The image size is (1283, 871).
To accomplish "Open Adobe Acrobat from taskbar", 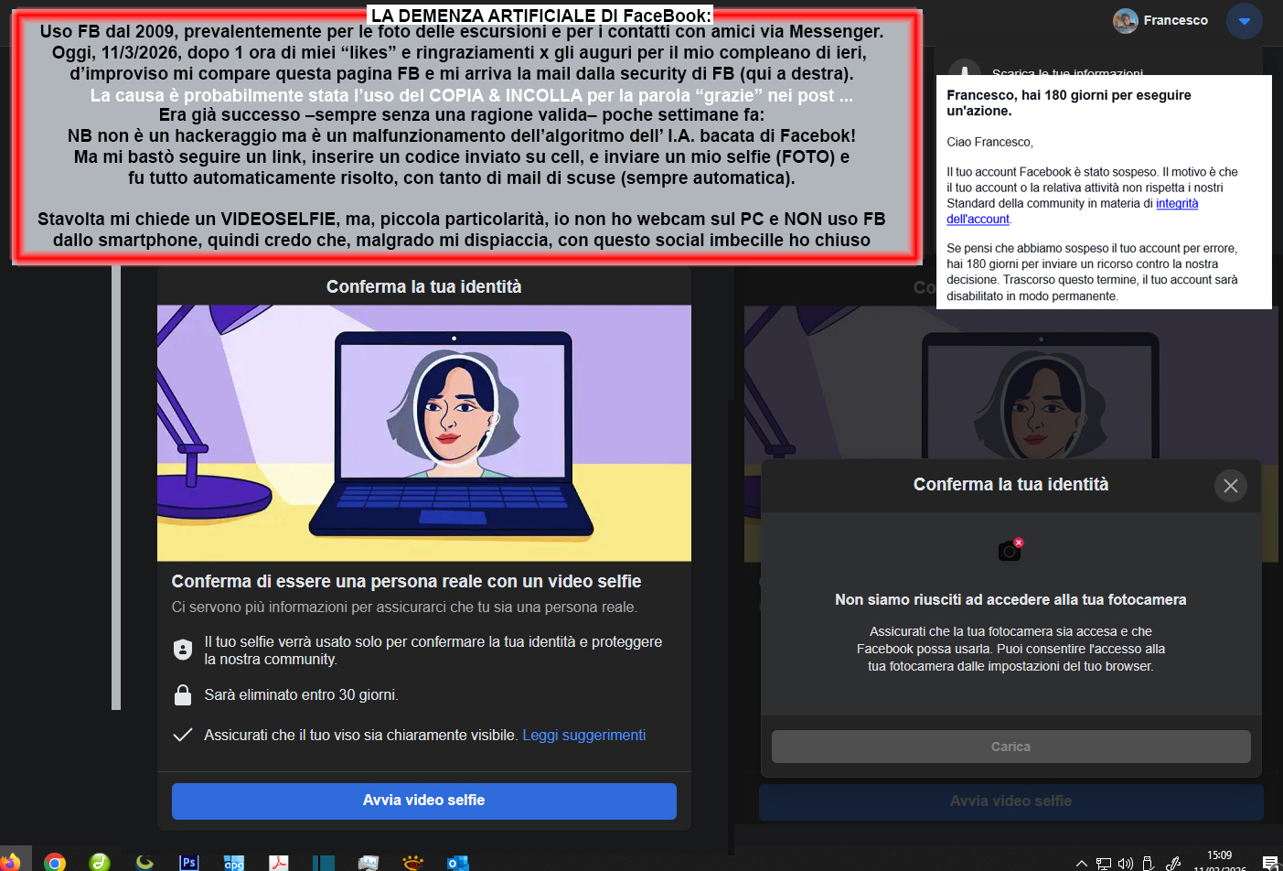I will 278,862.
